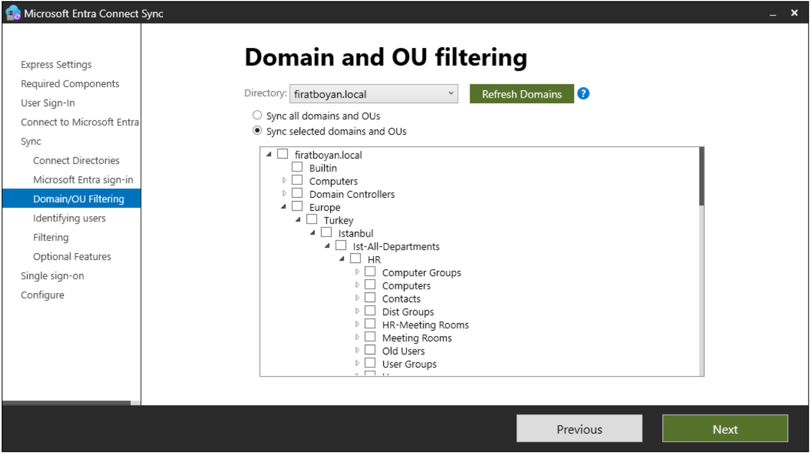Open Express Settings step

tap(56, 65)
